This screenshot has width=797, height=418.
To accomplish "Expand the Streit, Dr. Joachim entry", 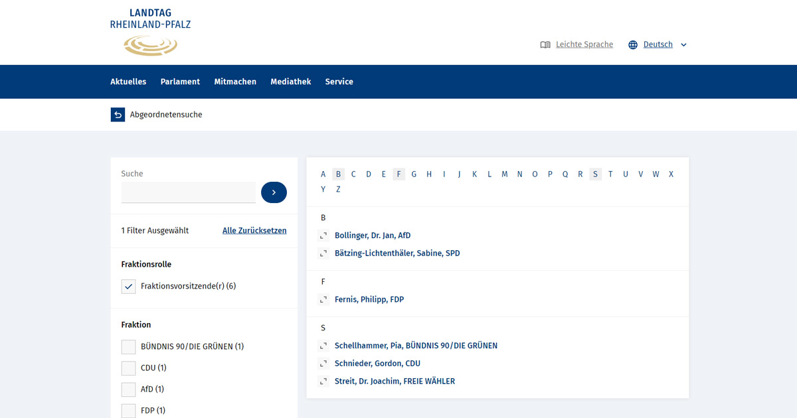I will pos(323,382).
